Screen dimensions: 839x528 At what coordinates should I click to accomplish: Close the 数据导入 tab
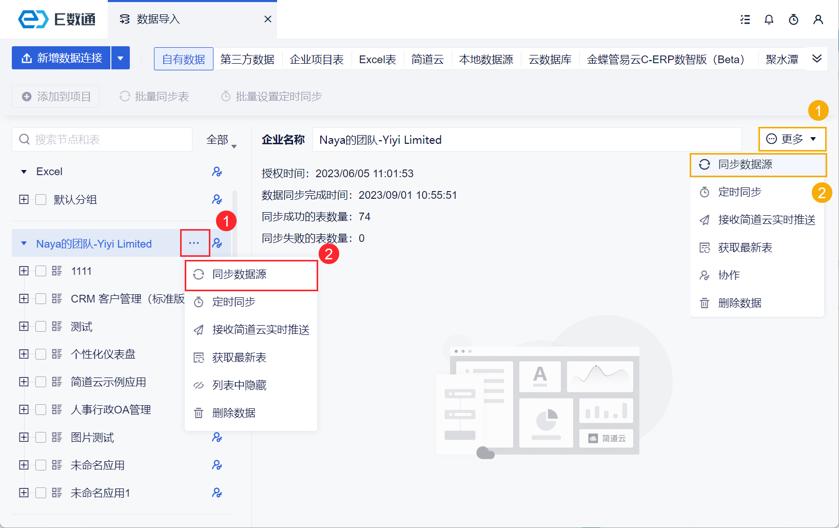click(268, 19)
